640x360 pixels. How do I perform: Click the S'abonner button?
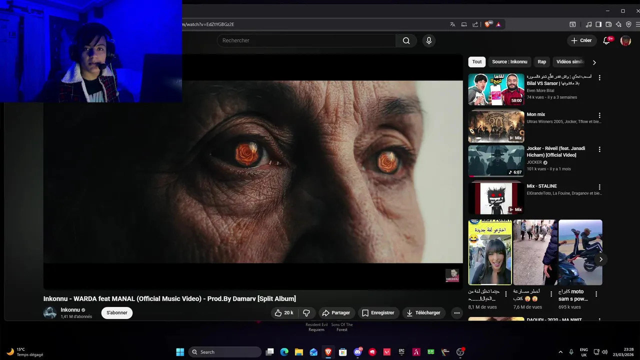coord(117,313)
